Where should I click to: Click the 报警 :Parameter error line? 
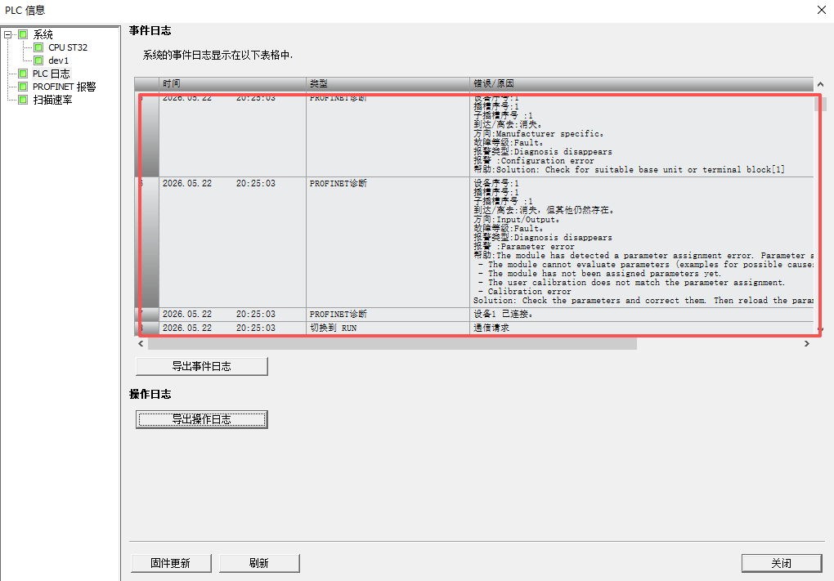(x=524, y=247)
